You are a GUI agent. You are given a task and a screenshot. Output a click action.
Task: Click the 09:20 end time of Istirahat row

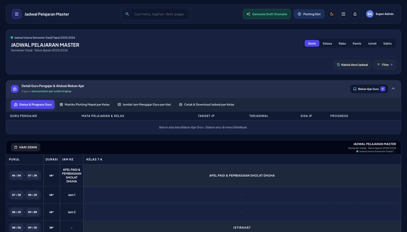point(33,228)
